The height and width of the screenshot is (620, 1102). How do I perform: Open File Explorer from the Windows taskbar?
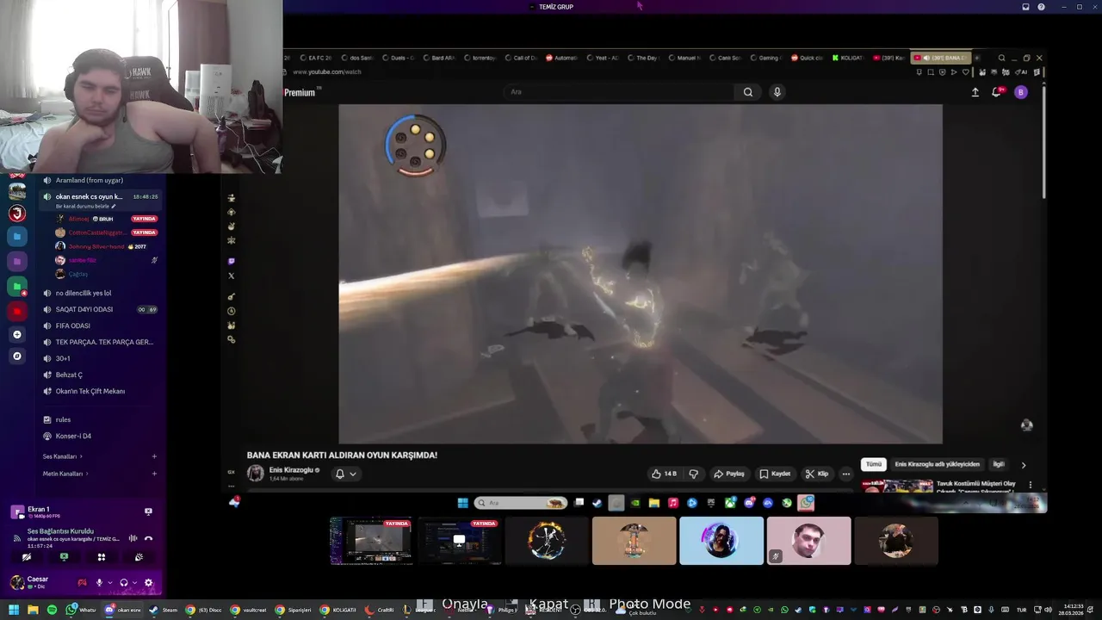click(x=33, y=610)
